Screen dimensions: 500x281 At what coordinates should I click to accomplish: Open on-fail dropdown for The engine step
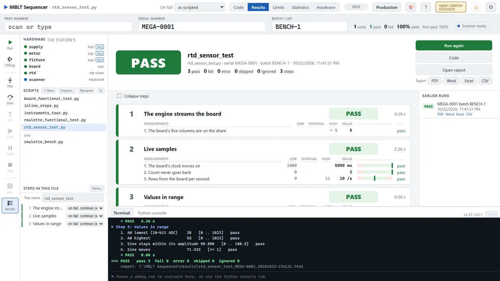85,208
